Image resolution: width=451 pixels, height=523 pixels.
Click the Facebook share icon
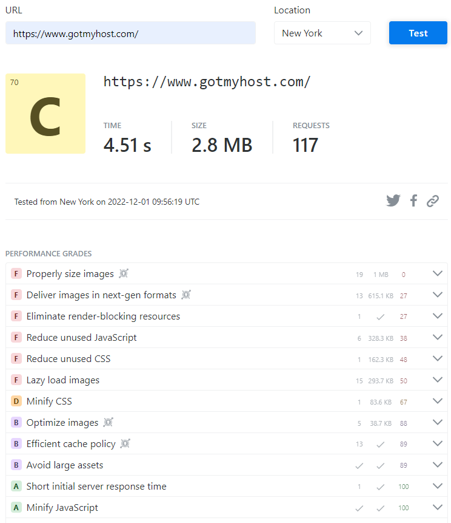pos(413,201)
